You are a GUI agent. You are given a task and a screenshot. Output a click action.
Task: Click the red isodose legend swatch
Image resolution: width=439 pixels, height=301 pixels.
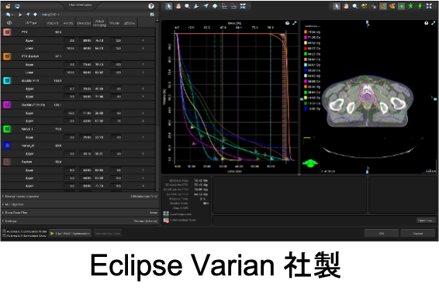point(306,49)
